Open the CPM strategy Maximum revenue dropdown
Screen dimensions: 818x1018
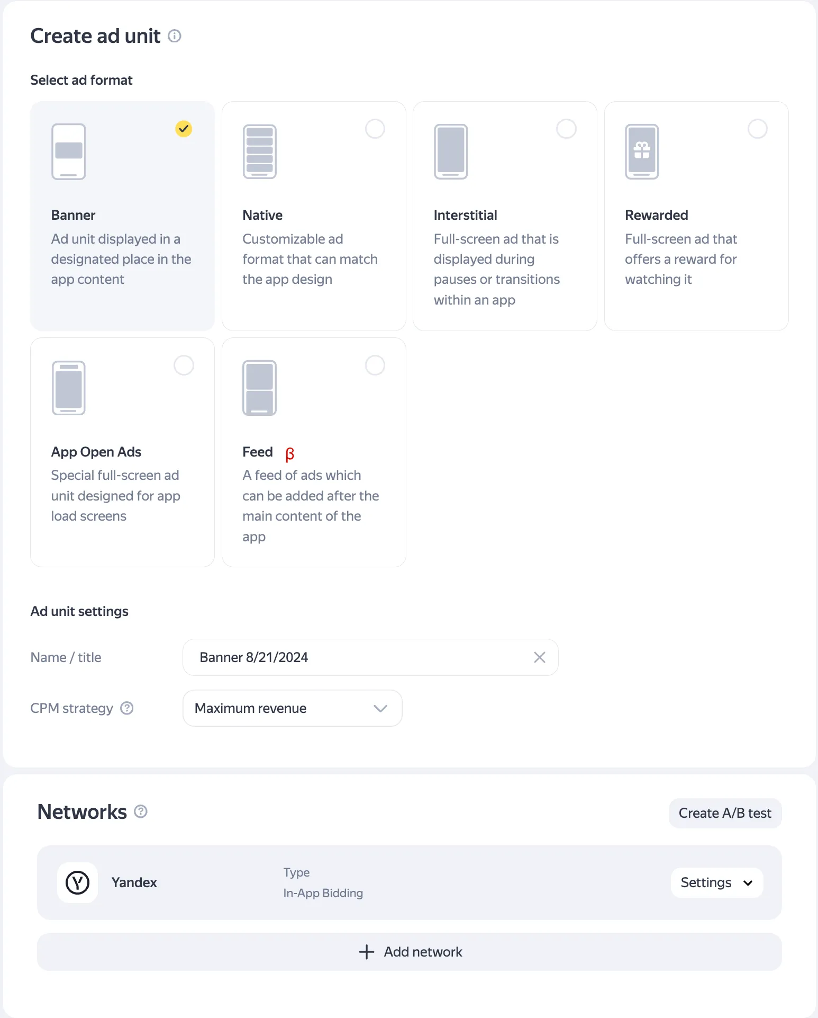tap(292, 708)
